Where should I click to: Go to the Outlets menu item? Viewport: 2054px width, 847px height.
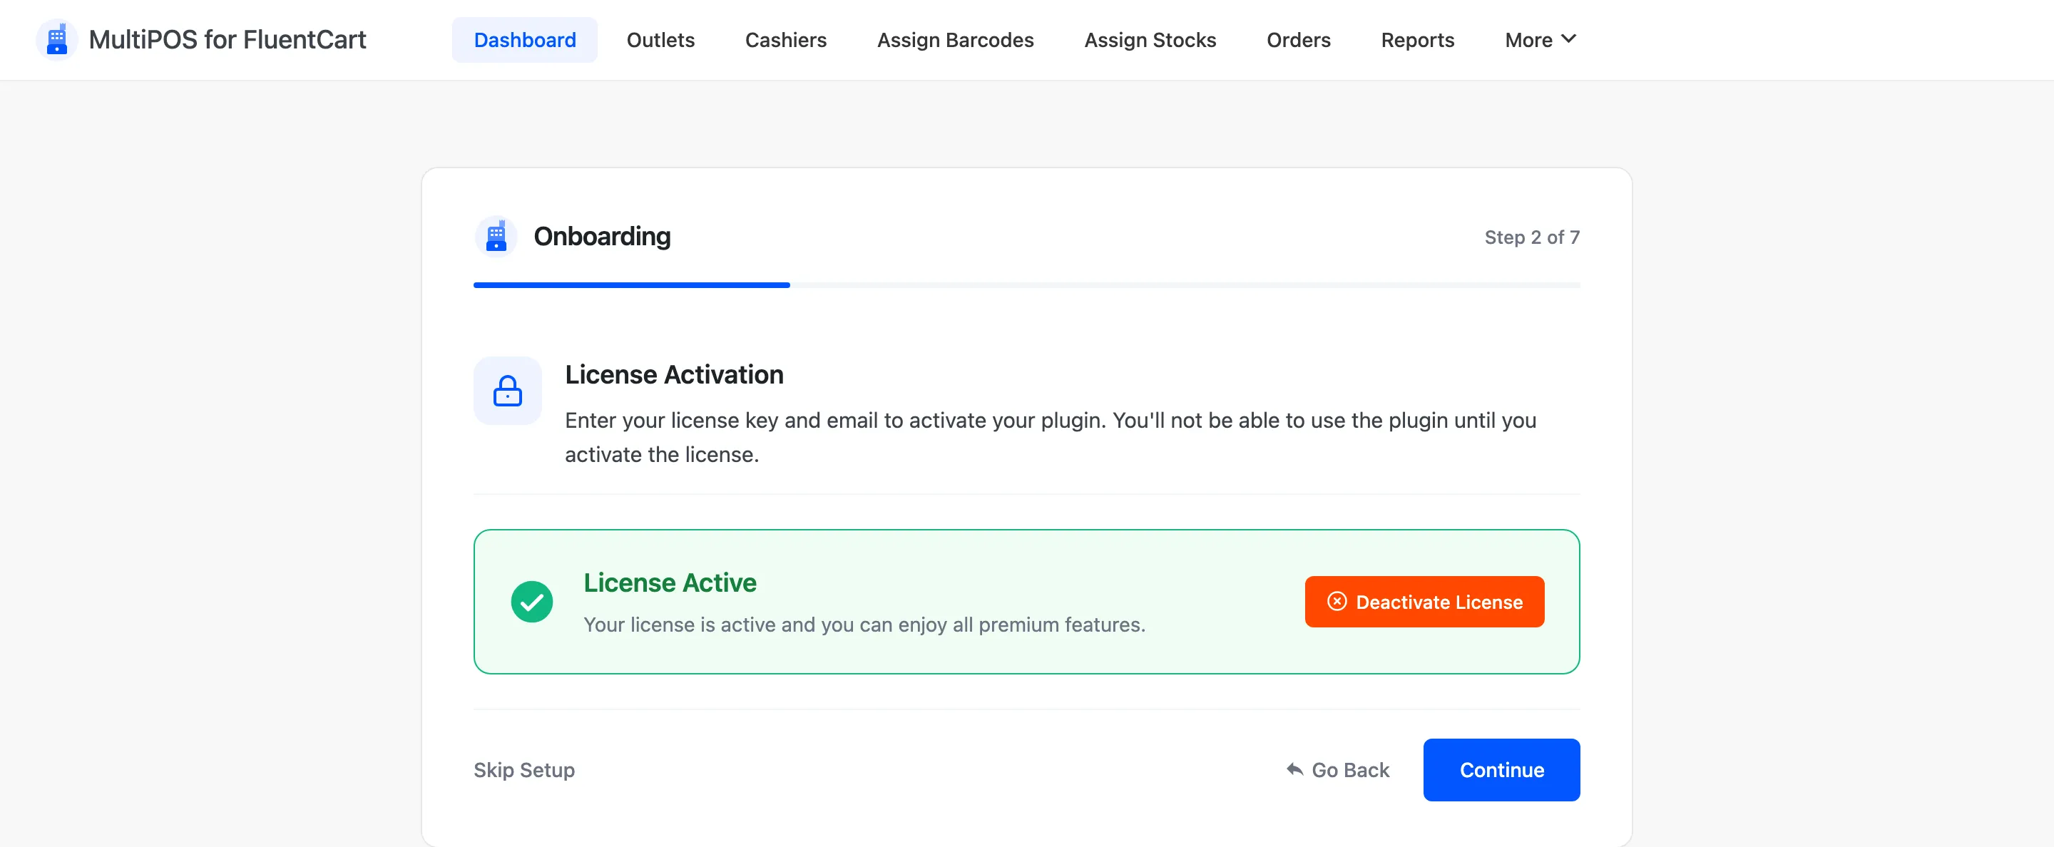660,40
